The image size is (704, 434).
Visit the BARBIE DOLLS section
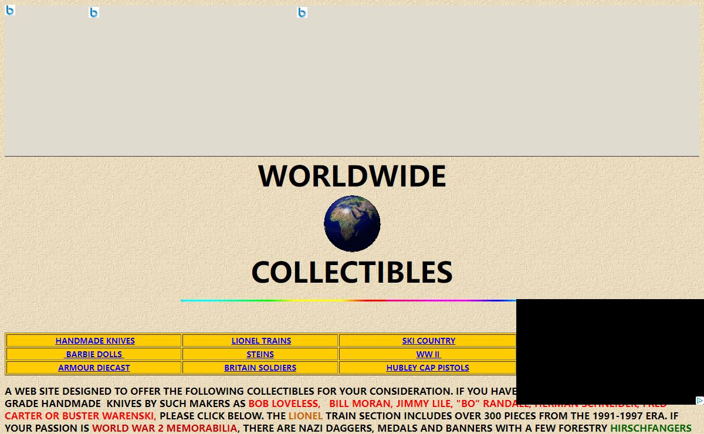coord(94,354)
